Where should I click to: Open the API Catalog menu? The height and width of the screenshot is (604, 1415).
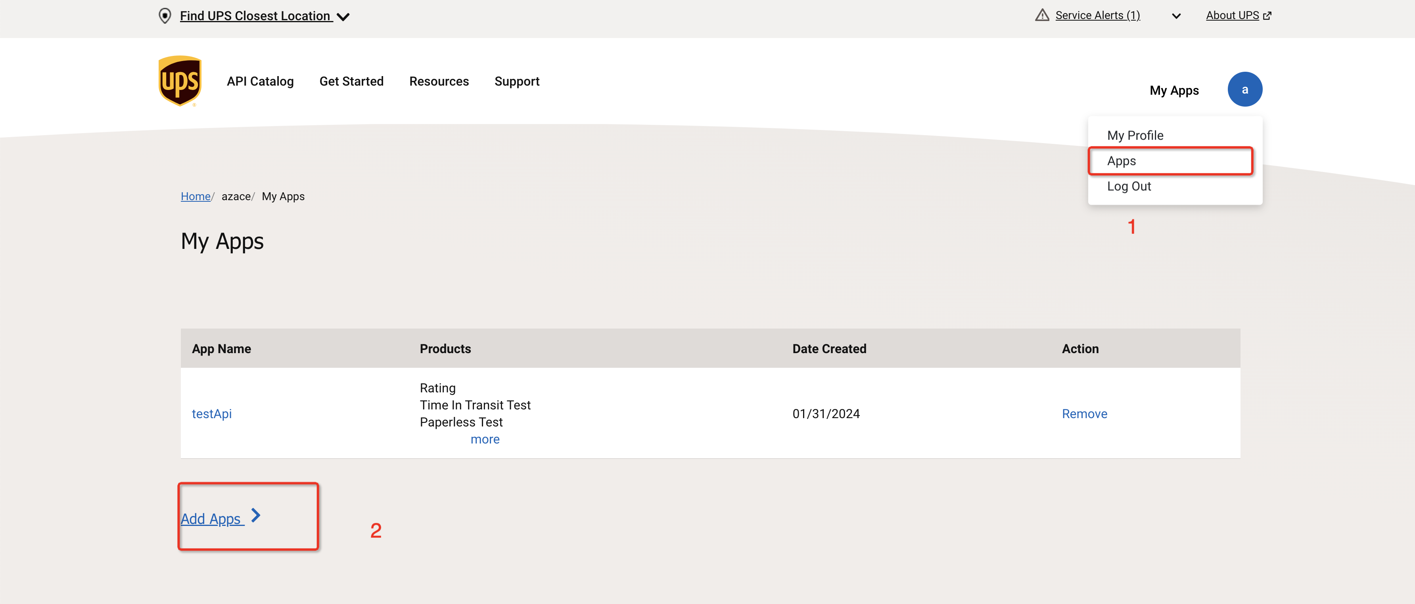(261, 81)
